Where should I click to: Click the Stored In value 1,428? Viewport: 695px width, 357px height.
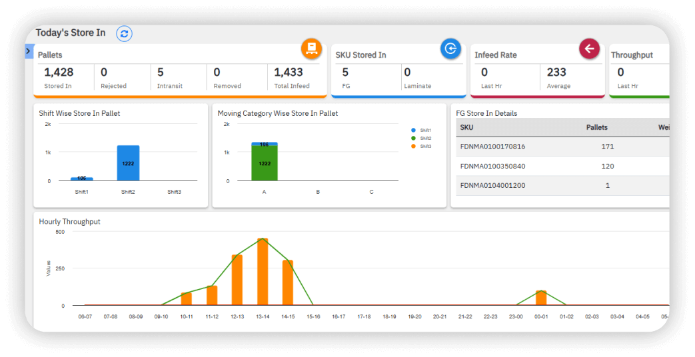pyautogui.click(x=59, y=73)
